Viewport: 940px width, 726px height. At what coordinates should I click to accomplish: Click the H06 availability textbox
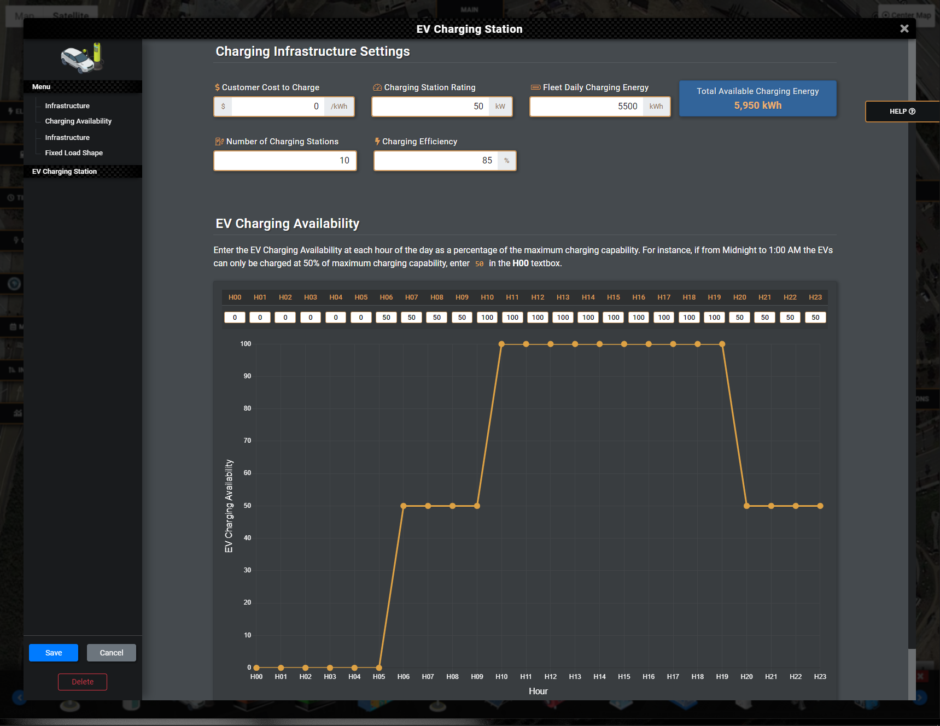[x=386, y=318]
